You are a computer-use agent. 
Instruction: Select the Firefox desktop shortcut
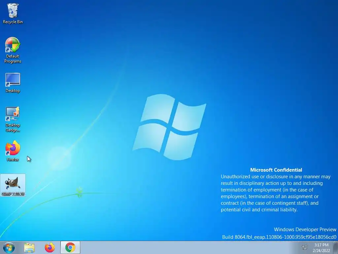pos(13,148)
